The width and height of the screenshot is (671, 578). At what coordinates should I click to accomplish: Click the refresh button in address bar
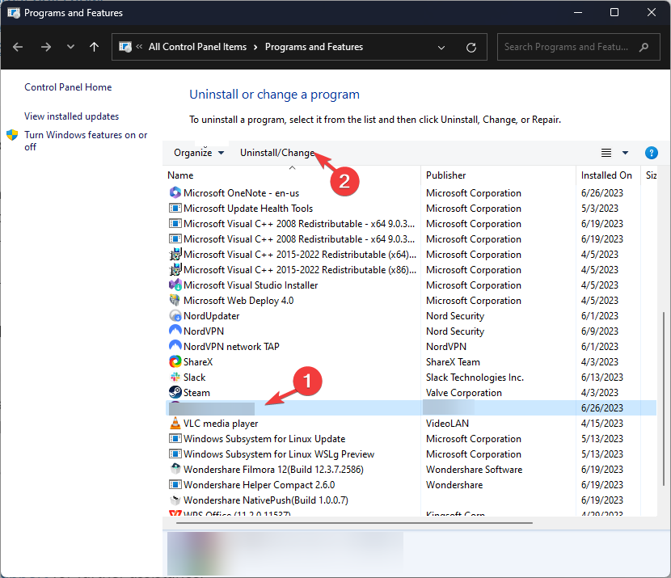click(471, 48)
